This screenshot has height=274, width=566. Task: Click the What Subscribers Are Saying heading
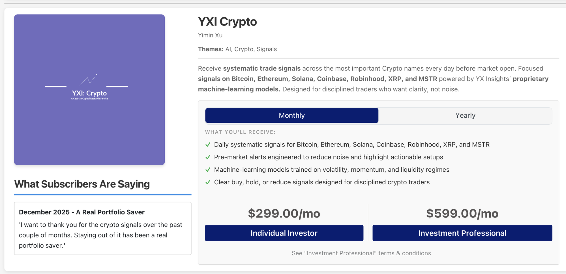pos(82,184)
